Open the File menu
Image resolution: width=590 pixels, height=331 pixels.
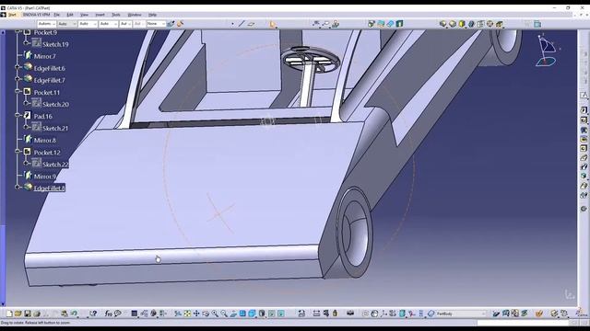(x=57, y=15)
